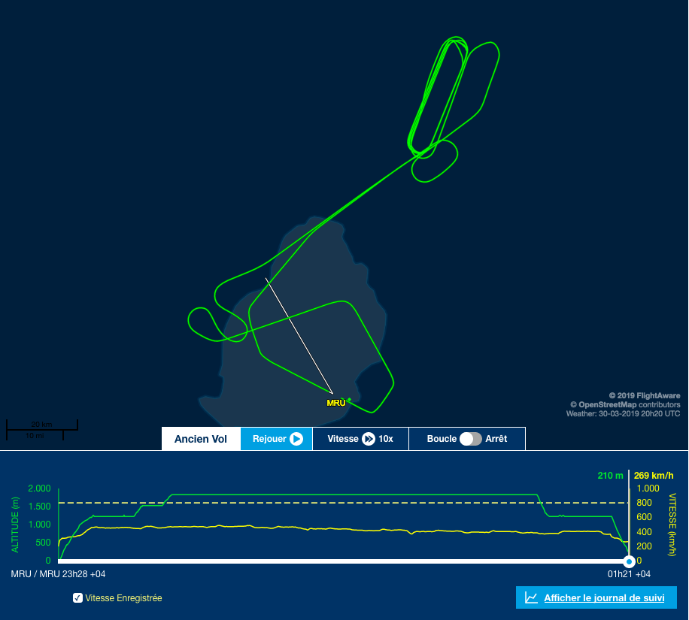Click the ALTITUDE (m) axis title
The width and height of the screenshot is (689, 620).
[15, 525]
